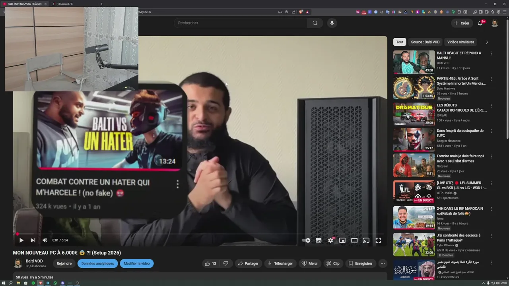Click the Merci button
Image resolution: width=509 pixels, height=286 pixels.
tap(309, 263)
